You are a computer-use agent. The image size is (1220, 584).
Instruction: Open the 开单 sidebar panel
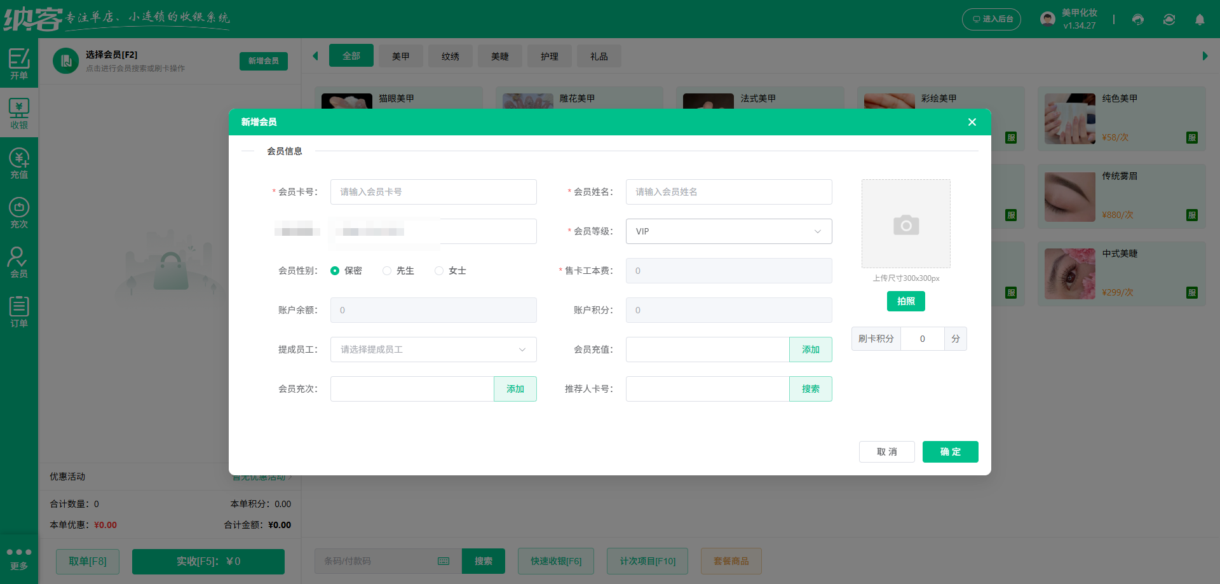pos(19,64)
